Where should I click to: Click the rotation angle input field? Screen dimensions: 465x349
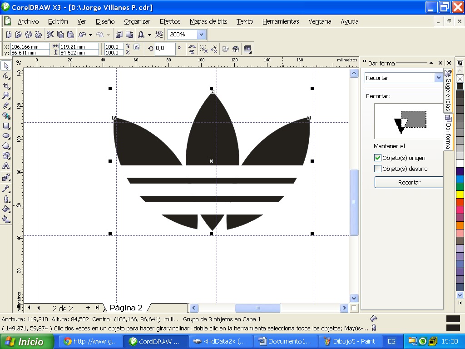tap(165, 48)
